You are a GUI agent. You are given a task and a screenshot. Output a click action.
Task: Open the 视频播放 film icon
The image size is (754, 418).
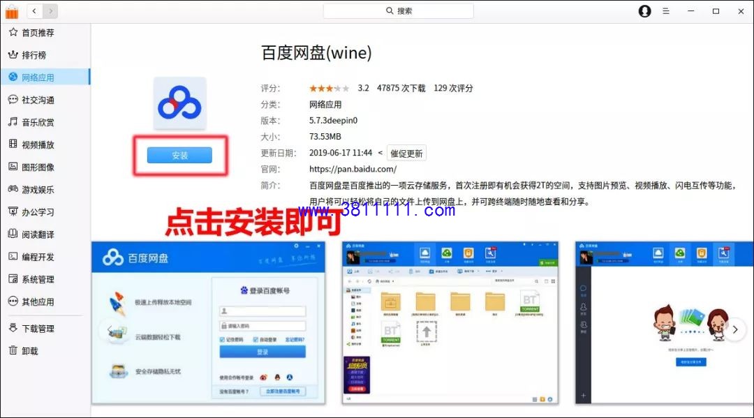(x=13, y=144)
